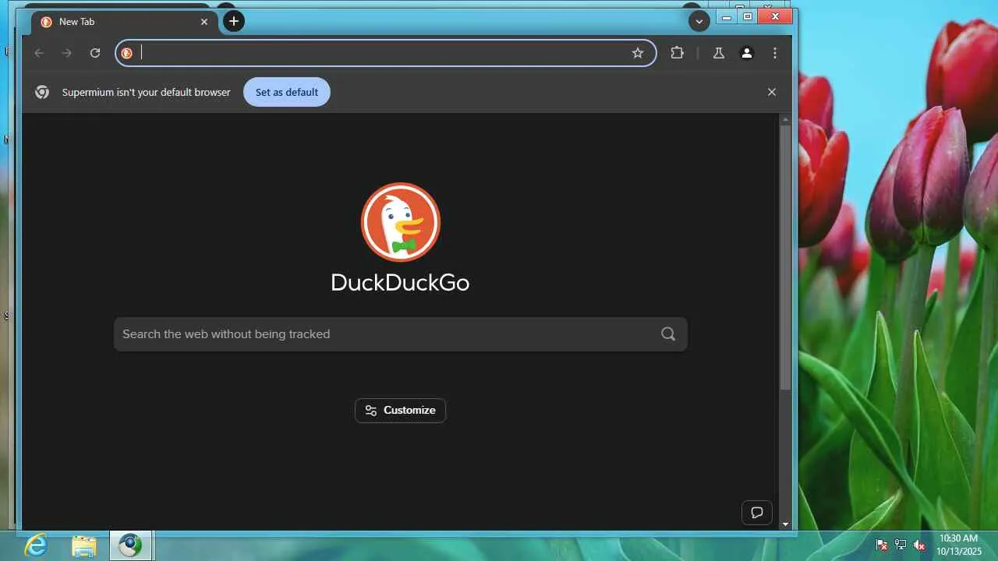
Task: Click the Chromium logo in the infobar
Action: click(42, 92)
